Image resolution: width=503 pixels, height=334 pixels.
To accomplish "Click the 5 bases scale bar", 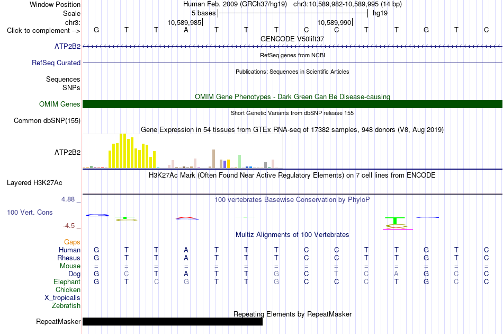I will tap(293, 13).
